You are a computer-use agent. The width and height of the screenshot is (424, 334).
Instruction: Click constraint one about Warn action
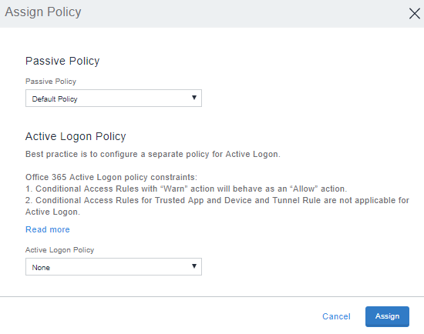[x=187, y=189]
